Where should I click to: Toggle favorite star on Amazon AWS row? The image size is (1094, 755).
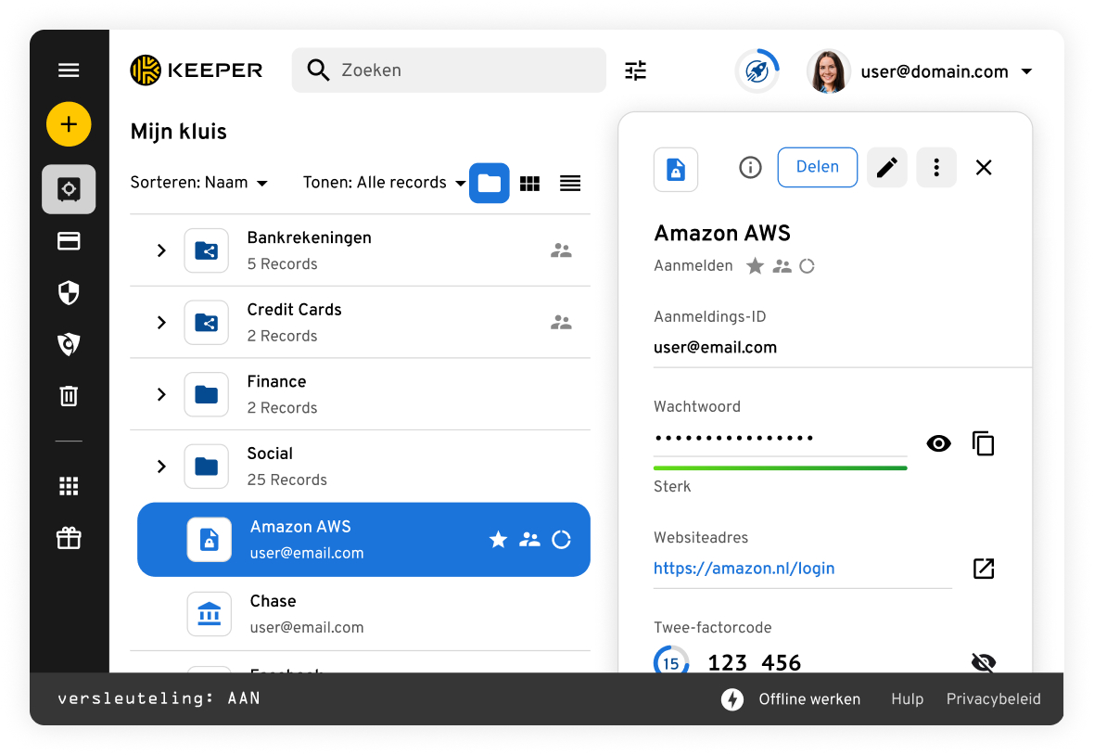498,540
